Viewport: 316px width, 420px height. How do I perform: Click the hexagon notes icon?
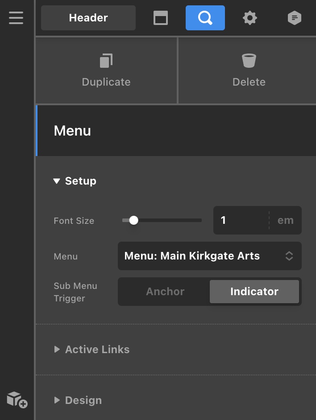294,18
